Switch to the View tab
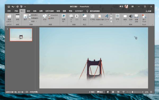 [x=64, y=11]
